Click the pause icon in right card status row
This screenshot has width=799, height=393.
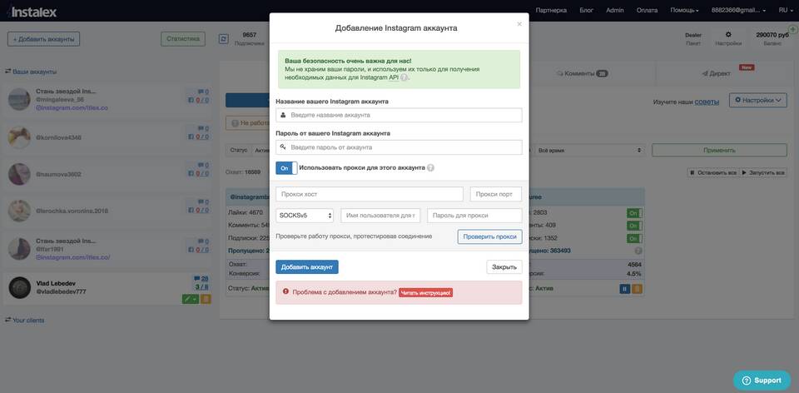(625, 289)
